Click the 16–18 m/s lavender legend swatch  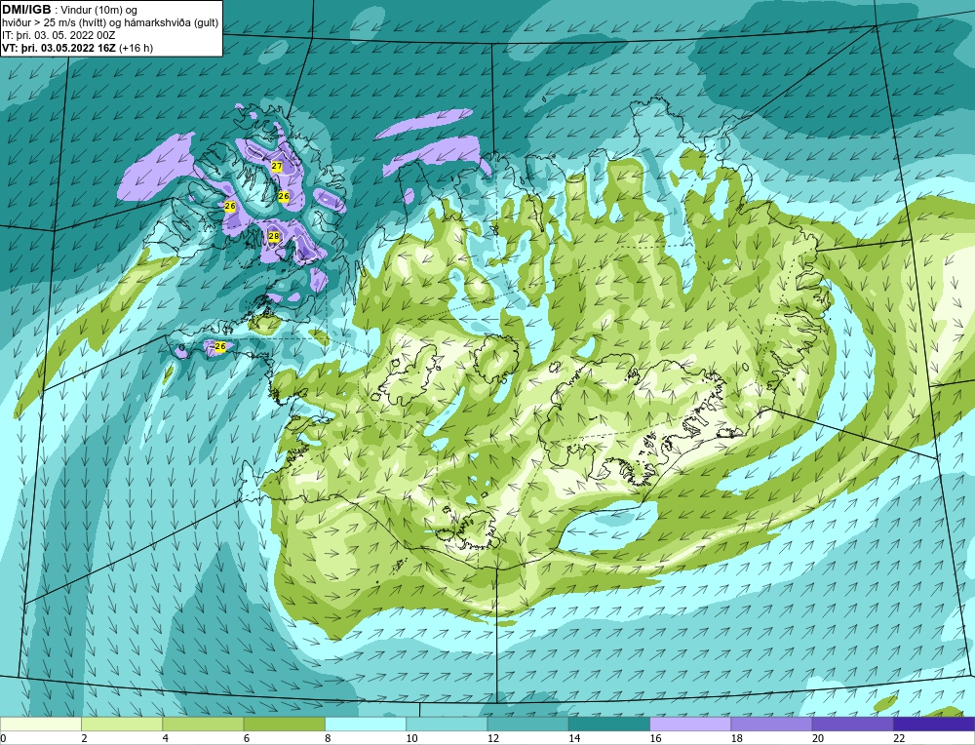[690, 724]
